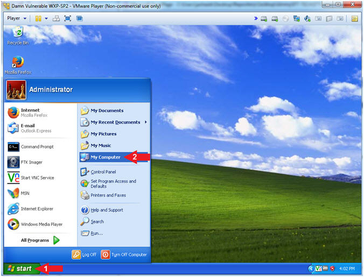This screenshot has height=277, width=364.
Task: Show hidden tray icons with the arrow
Action: pyautogui.click(x=311, y=268)
